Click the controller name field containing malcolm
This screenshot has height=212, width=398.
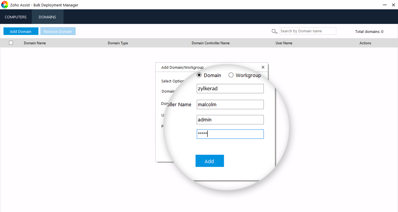coord(230,105)
